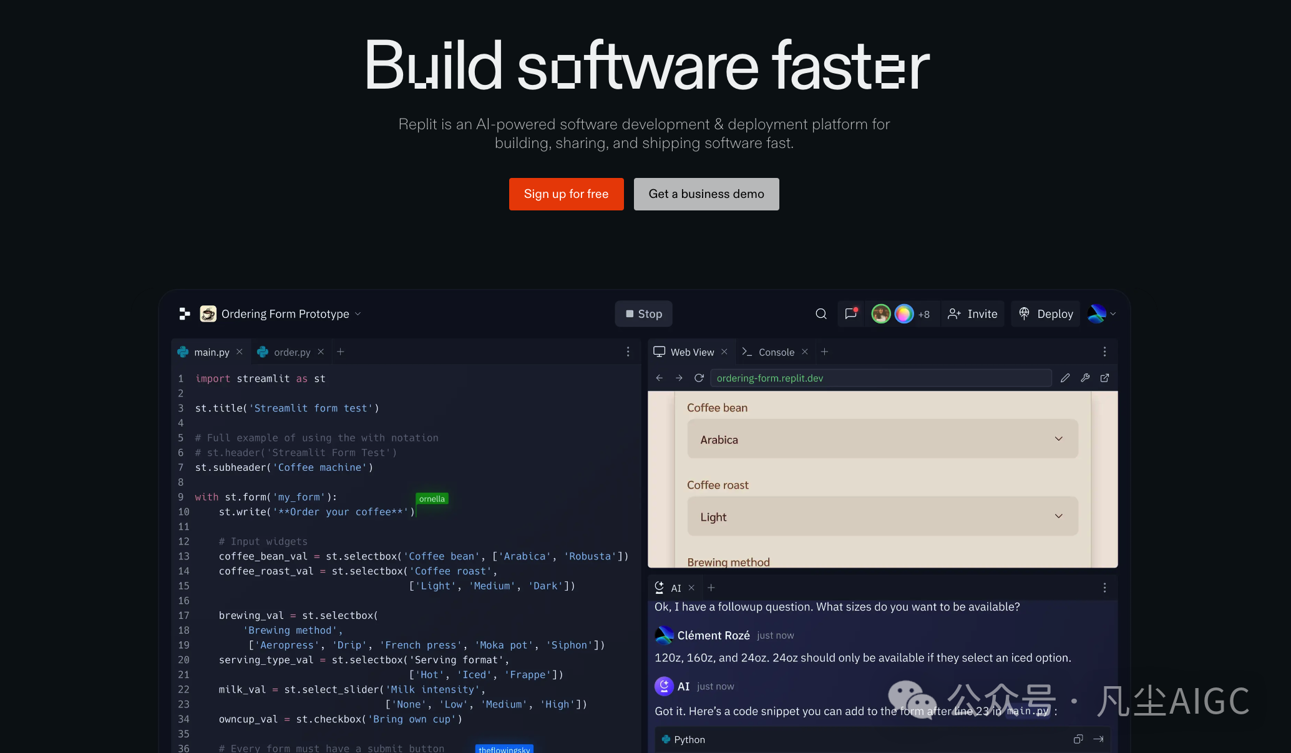Switch to the order.py tab
This screenshot has height=753, width=1291.
click(x=291, y=352)
